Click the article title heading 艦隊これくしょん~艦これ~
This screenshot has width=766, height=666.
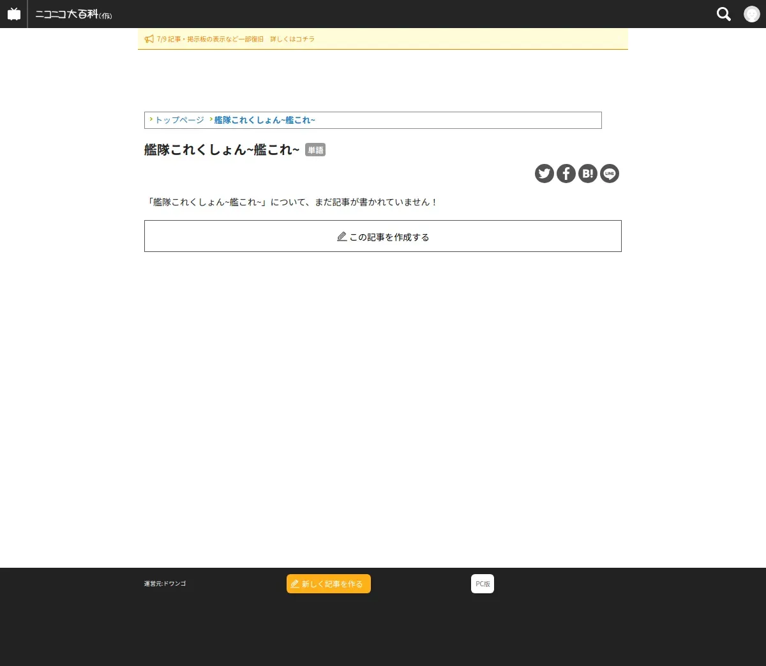click(222, 149)
